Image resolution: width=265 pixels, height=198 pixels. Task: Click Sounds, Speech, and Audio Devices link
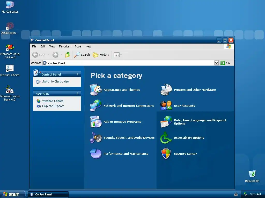point(129,138)
